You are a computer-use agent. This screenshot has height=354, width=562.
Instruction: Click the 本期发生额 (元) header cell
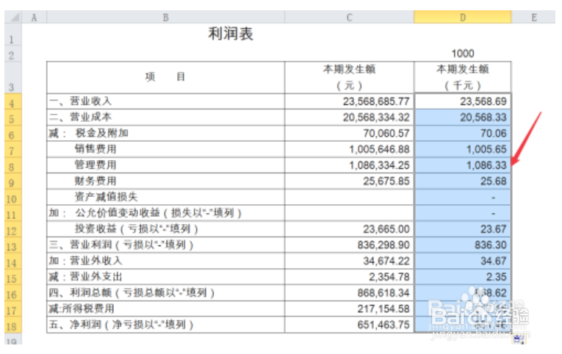click(349, 77)
